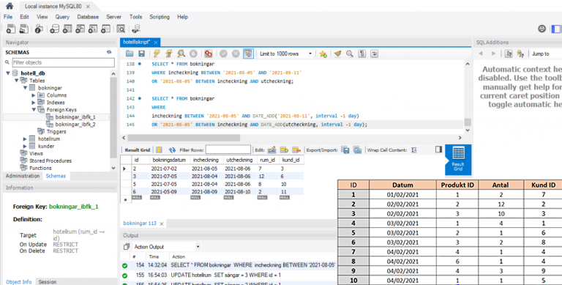Click the editor horizontal scrollbar thumb
This screenshot has width=562, height=285.
coord(184,138)
